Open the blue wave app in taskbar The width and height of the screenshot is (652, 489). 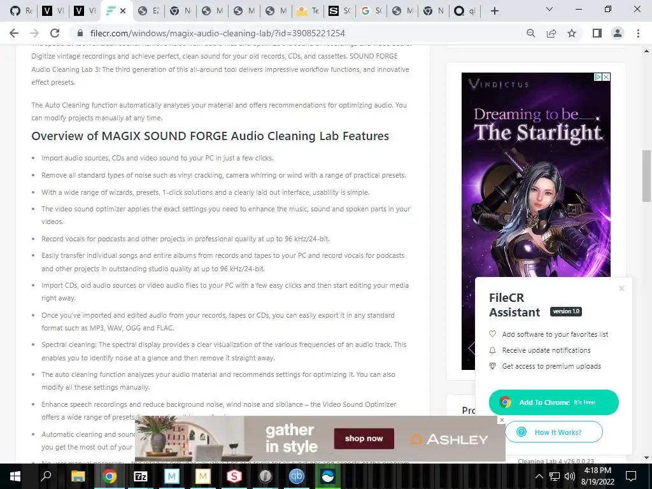coord(328,476)
